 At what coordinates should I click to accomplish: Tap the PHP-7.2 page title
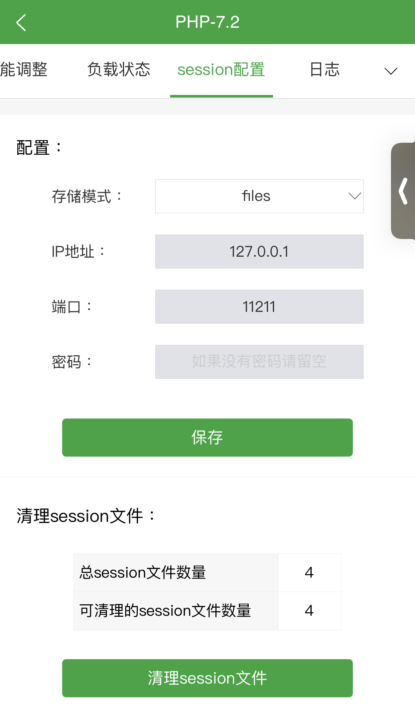[x=207, y=22]
